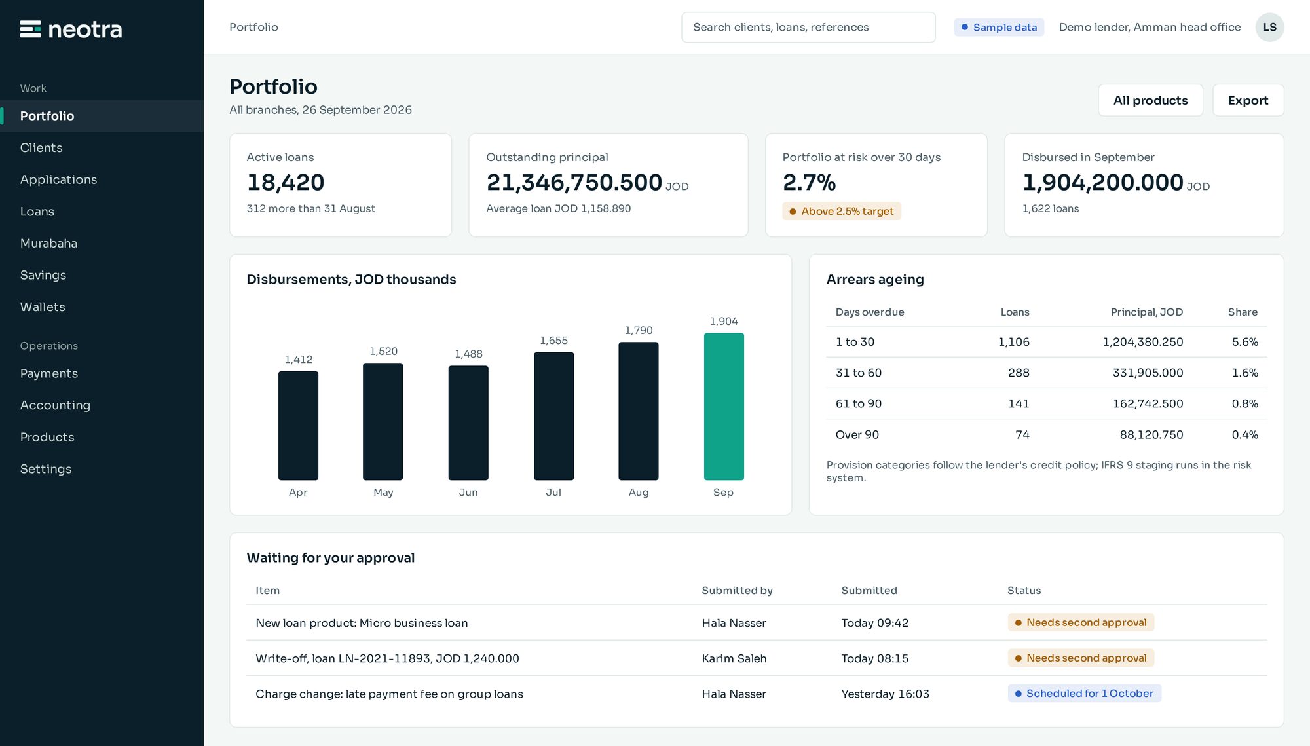1310x746 pixels.
Task: Click the August disbursement bar
Action: click(639, 411)
